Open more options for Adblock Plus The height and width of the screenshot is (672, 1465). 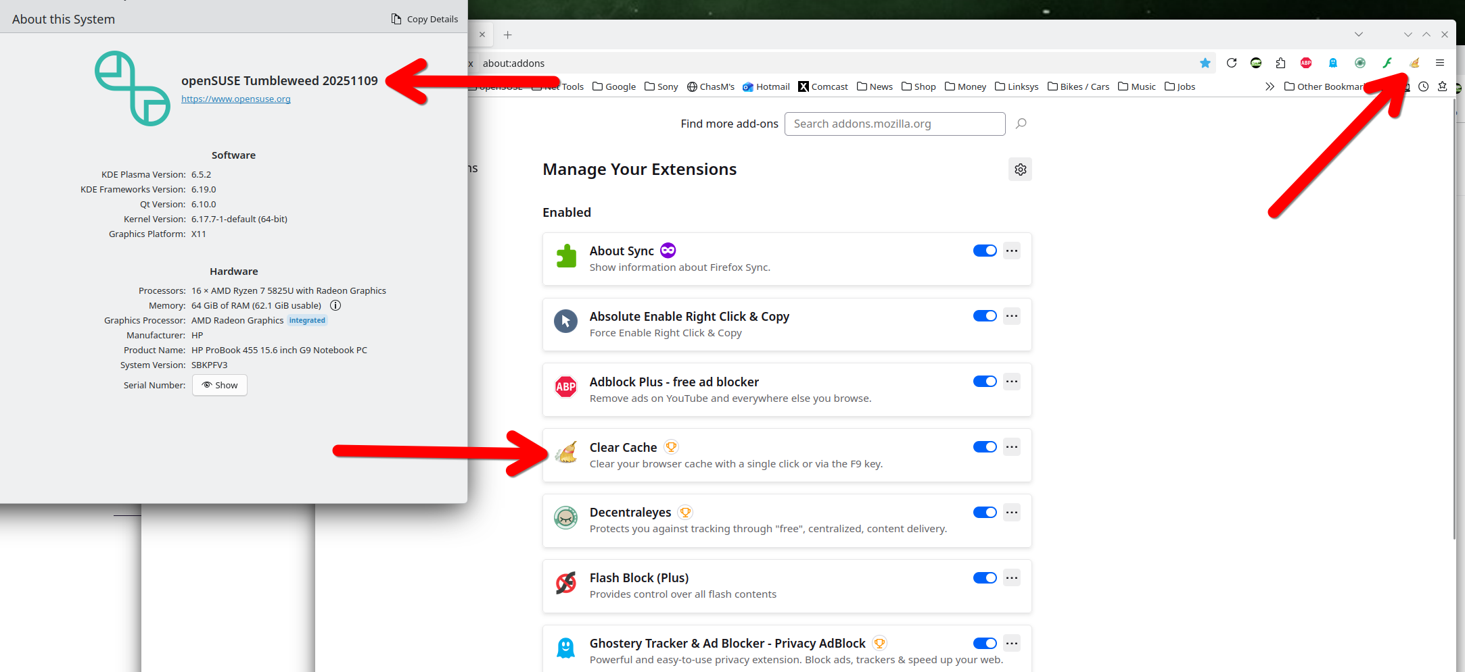(1011, 382)
